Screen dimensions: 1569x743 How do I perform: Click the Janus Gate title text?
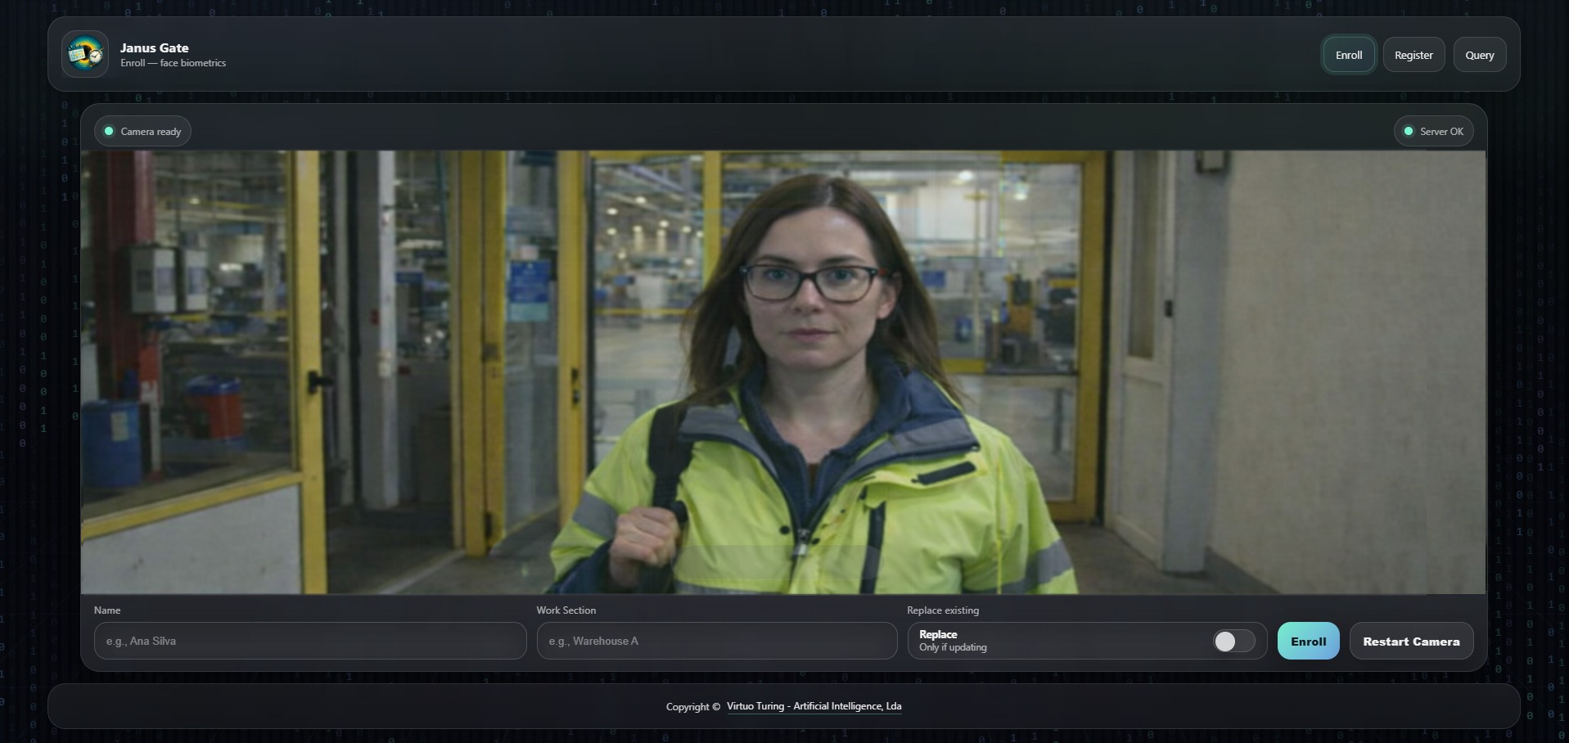154,48
